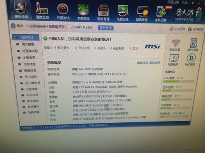Viewport: 205px width, 153px height.
Task: Select 显卡信息 in the sidebar
Action: 28,77
